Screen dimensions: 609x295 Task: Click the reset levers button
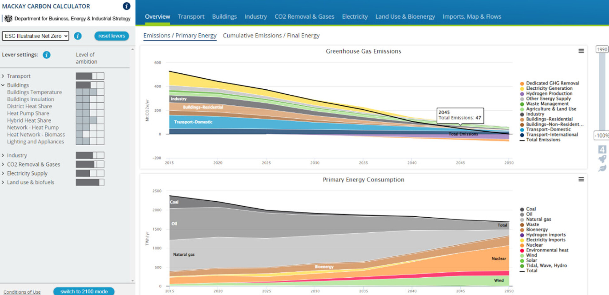point(111,36)
